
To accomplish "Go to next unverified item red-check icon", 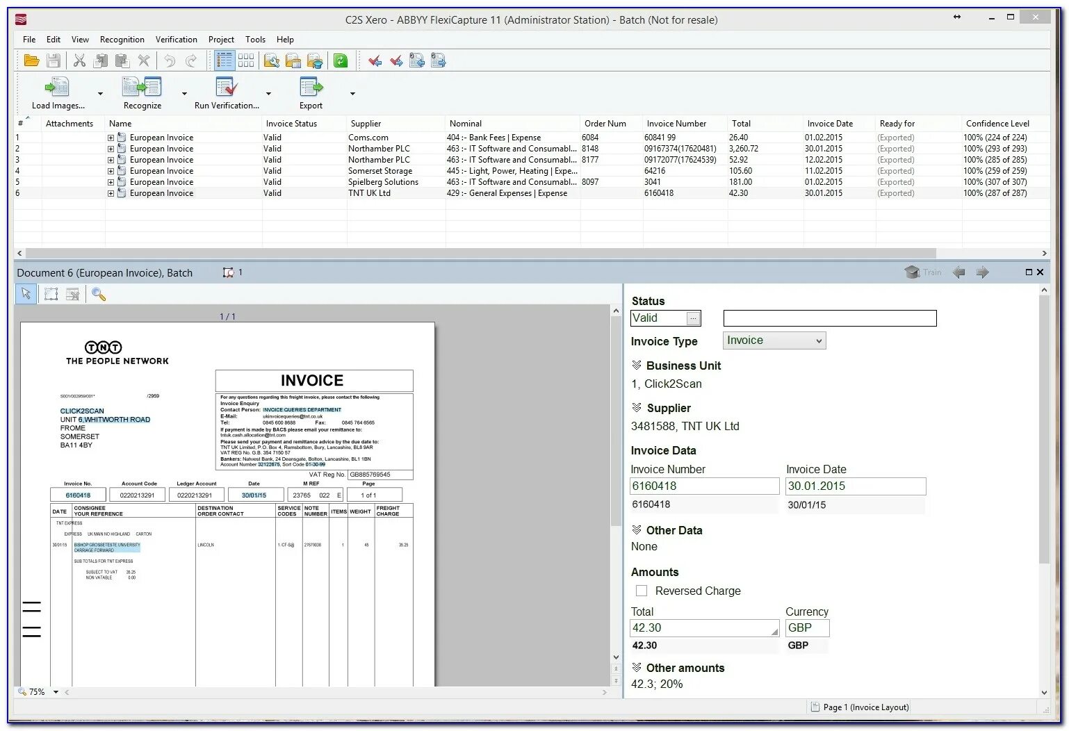I will (x=397, y=61).
